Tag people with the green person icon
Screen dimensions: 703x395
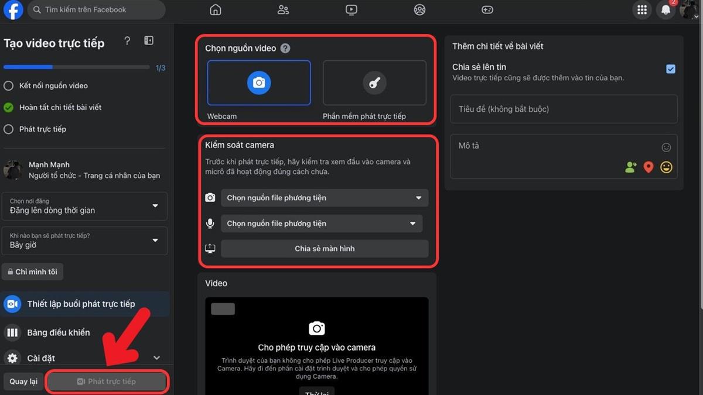tap(630, 167)
